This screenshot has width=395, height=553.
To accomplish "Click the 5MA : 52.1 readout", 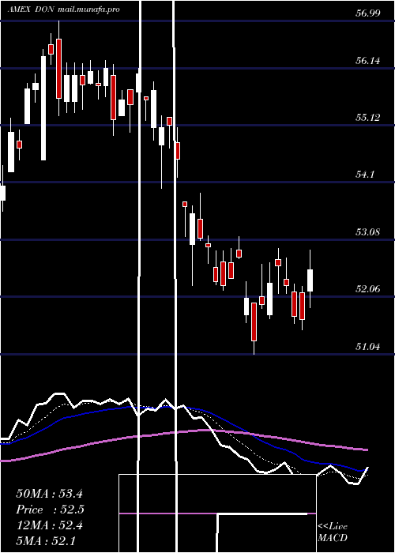I will point(46,541).
